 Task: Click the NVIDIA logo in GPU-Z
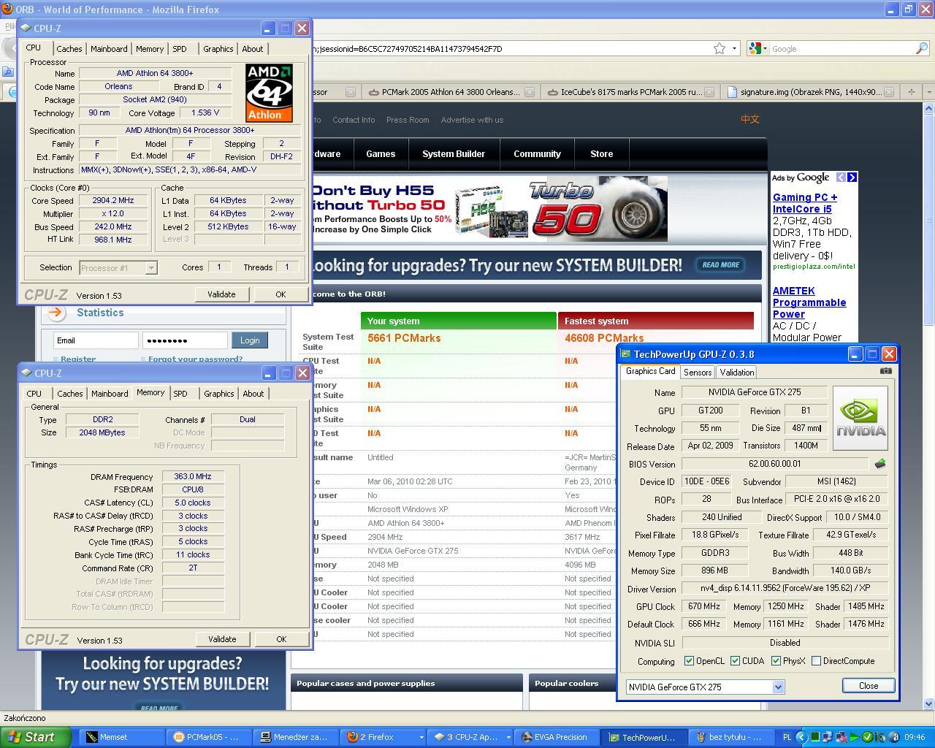click(x=860, y=418)
